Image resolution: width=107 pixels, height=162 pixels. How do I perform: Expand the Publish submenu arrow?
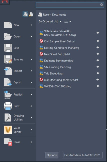(31, 94)
